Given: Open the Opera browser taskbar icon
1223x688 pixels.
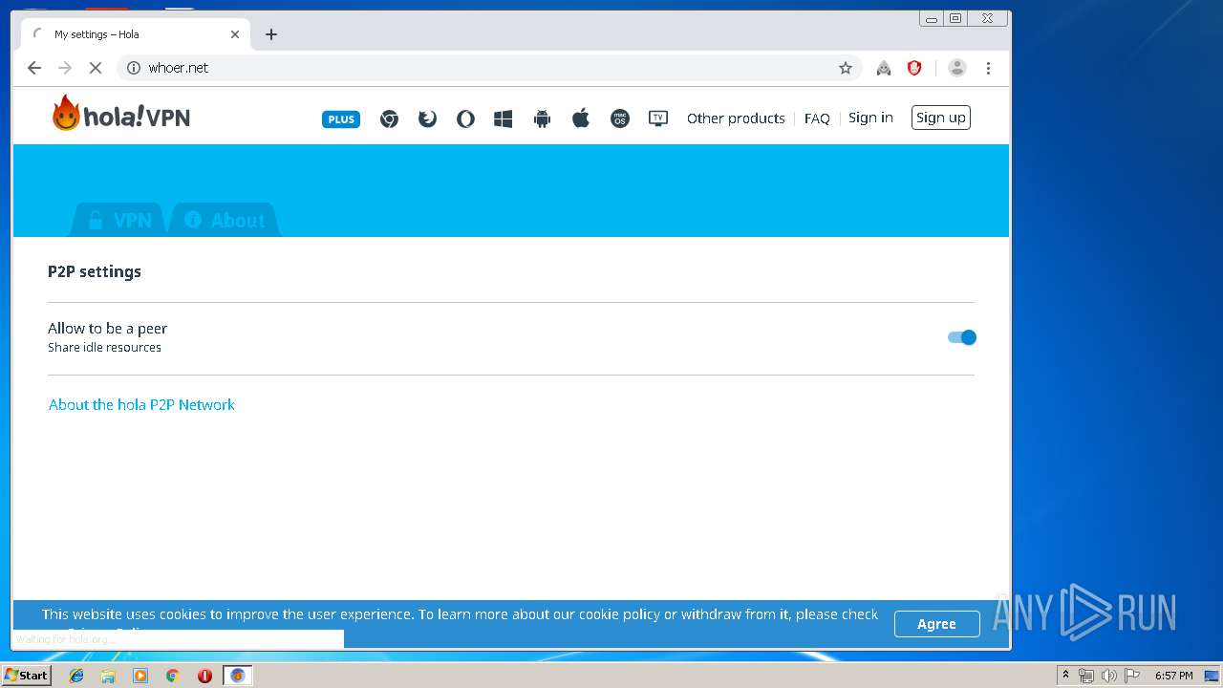Looking at the screenshot, I should pos(204,676).
